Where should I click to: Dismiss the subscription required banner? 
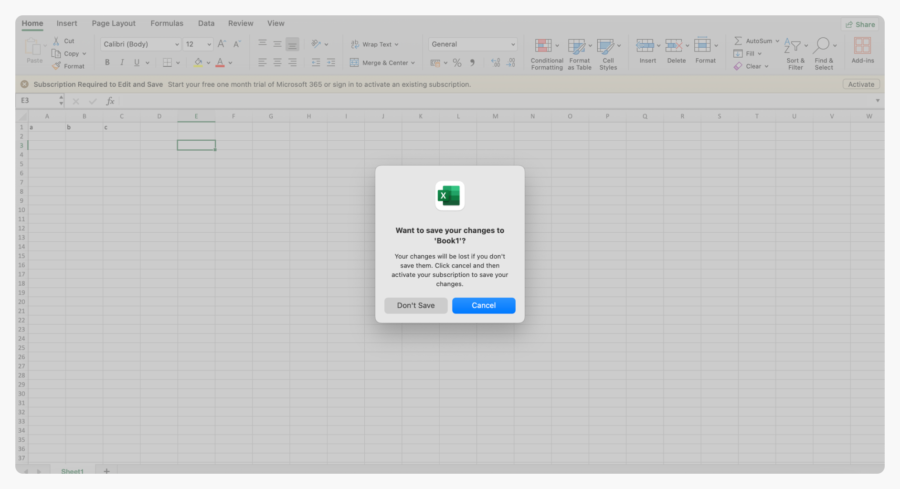click(x=24, y=84)
